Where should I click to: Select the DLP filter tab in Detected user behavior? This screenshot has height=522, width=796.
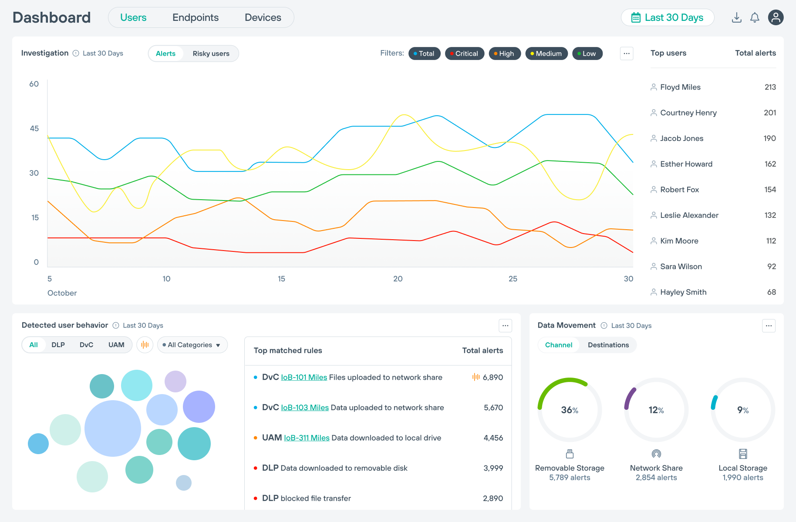click(58, 345)
